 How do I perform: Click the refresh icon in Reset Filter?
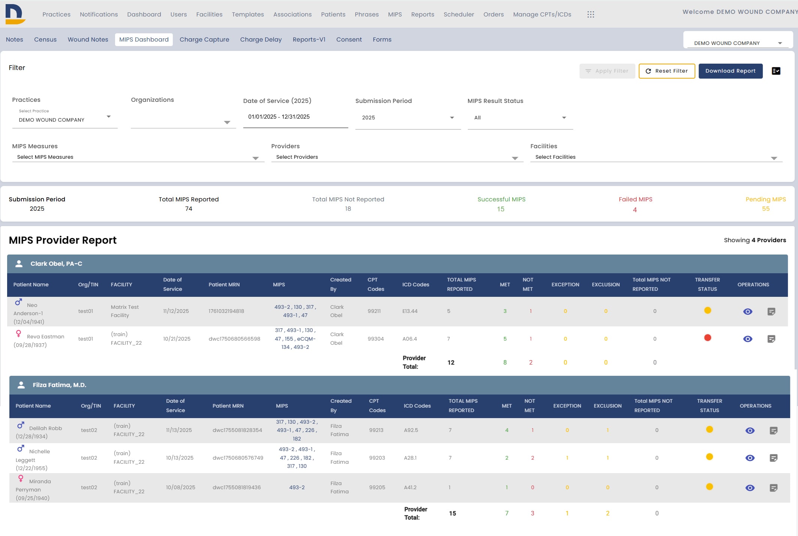pyautogui.click(x=648, y=71)
